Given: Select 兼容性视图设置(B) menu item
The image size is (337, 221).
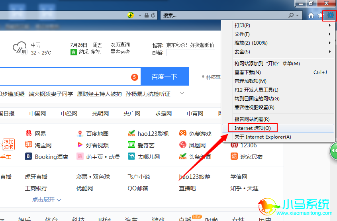Looking at the screenshot, I should coord(278,108).
